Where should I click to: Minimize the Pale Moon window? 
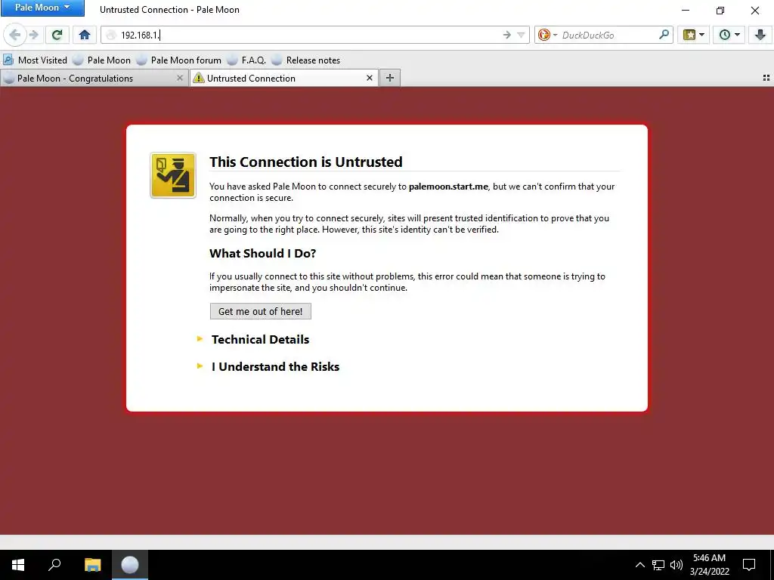click(x=686, y=11)
